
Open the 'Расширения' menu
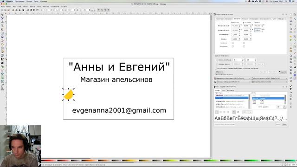(55, 6)
